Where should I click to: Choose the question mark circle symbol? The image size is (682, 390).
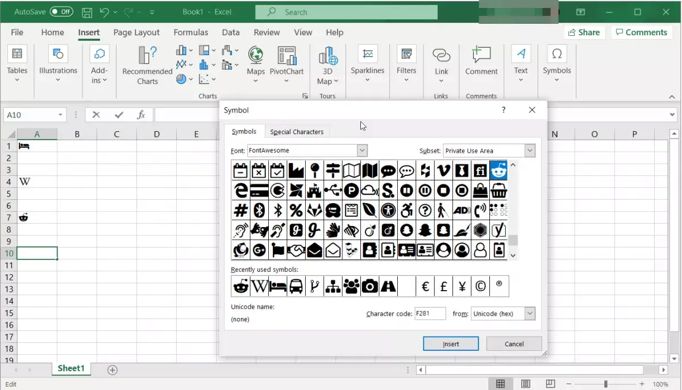click(425, 210)
